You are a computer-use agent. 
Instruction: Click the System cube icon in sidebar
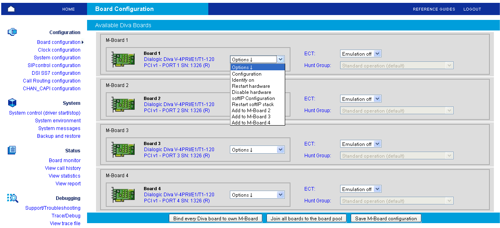point(12,103)
